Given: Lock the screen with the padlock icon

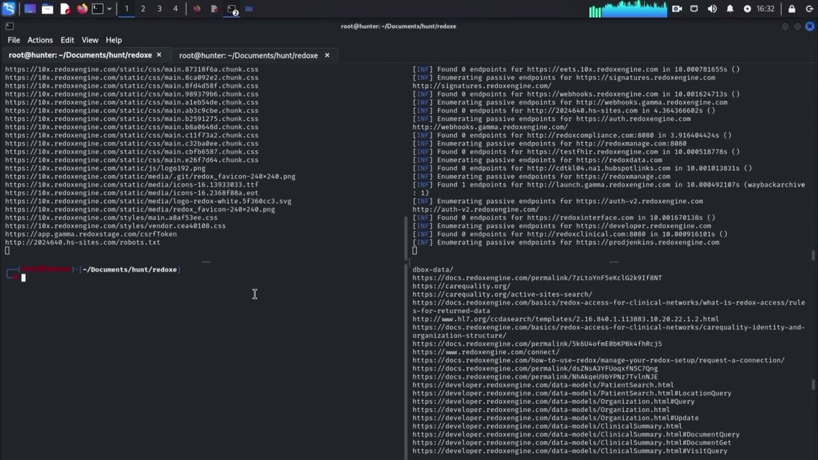Looking at the screenshot, I should (792, 9).
